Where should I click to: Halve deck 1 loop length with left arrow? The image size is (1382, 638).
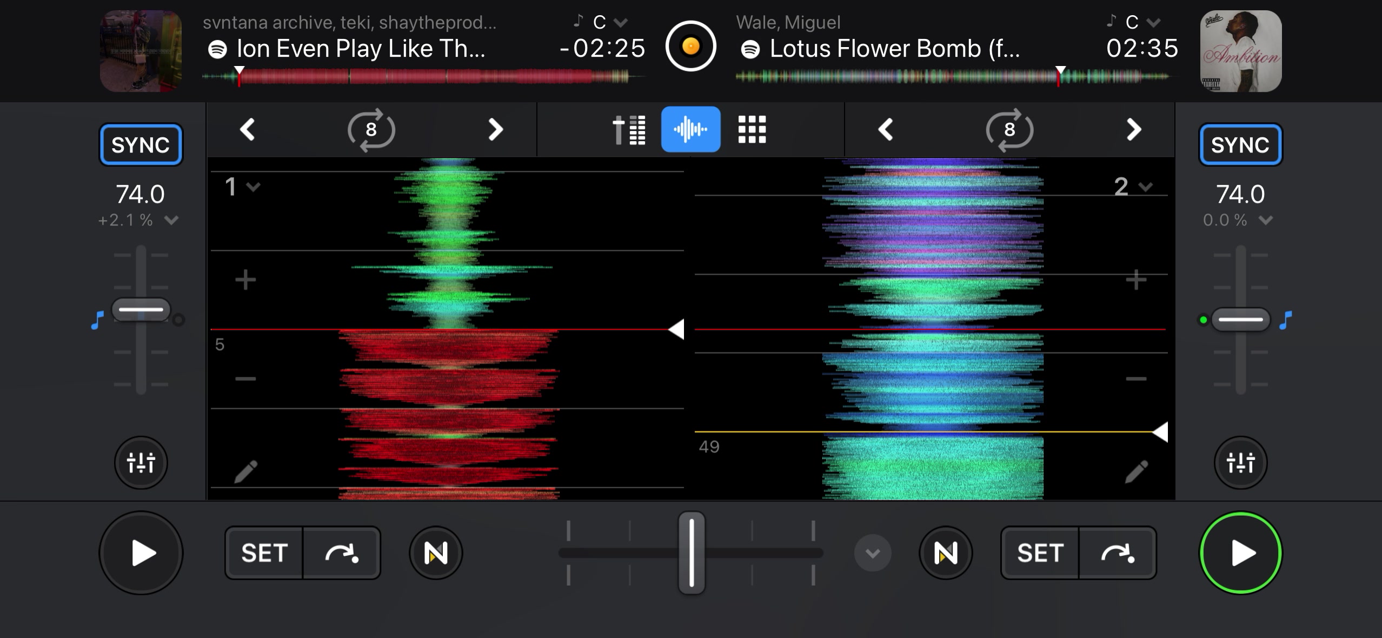click(247, 130)
